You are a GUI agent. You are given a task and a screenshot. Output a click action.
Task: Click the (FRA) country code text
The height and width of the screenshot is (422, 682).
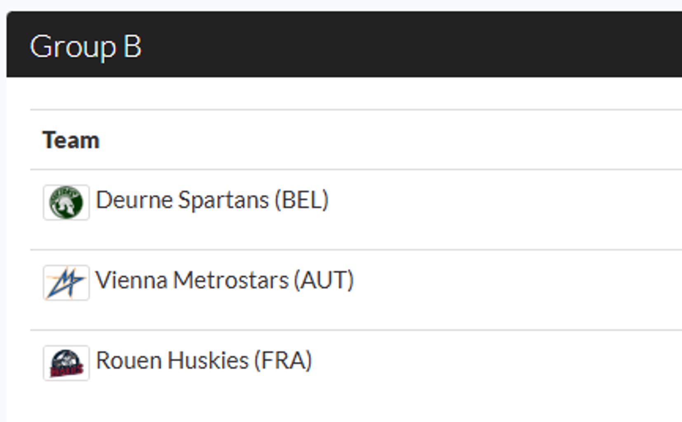pyautogui.click(x=283, y=361)
